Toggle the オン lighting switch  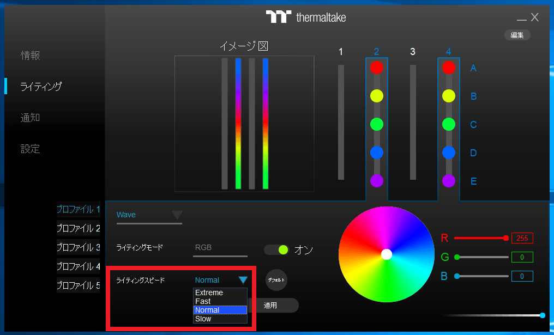point(276,250)
